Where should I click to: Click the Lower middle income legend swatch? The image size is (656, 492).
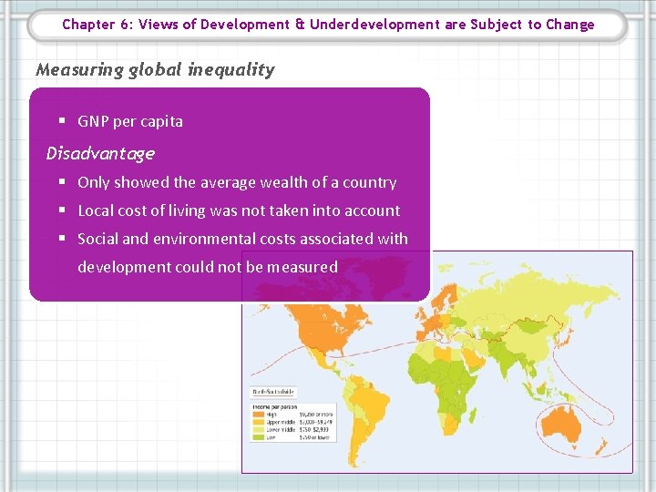point(258,430)
